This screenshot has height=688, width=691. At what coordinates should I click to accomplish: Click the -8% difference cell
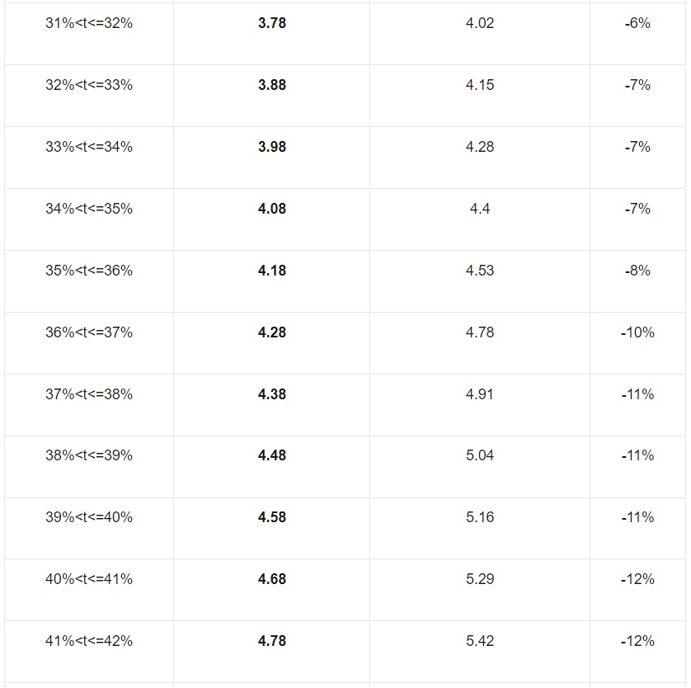click(637, 271)
